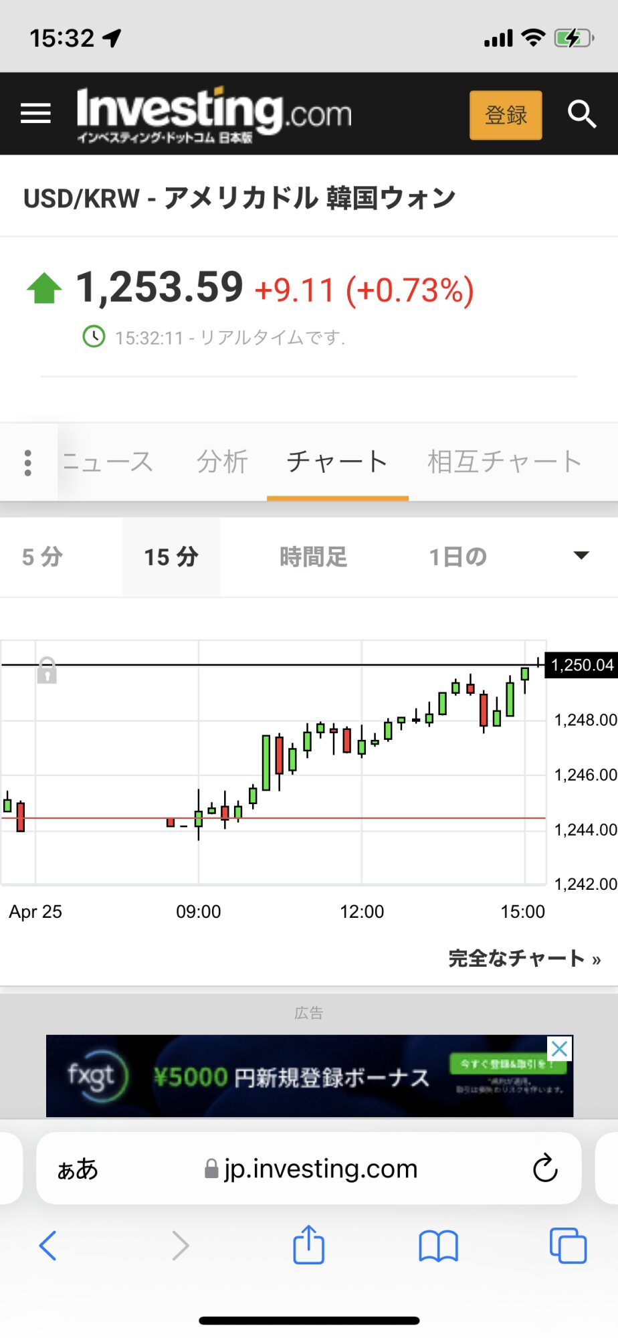Switch chart to 時間足 interval

[x=313, y=557]
